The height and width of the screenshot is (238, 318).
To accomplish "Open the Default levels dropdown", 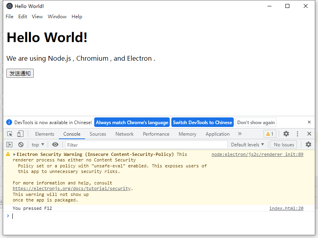I will coord(247,145).
